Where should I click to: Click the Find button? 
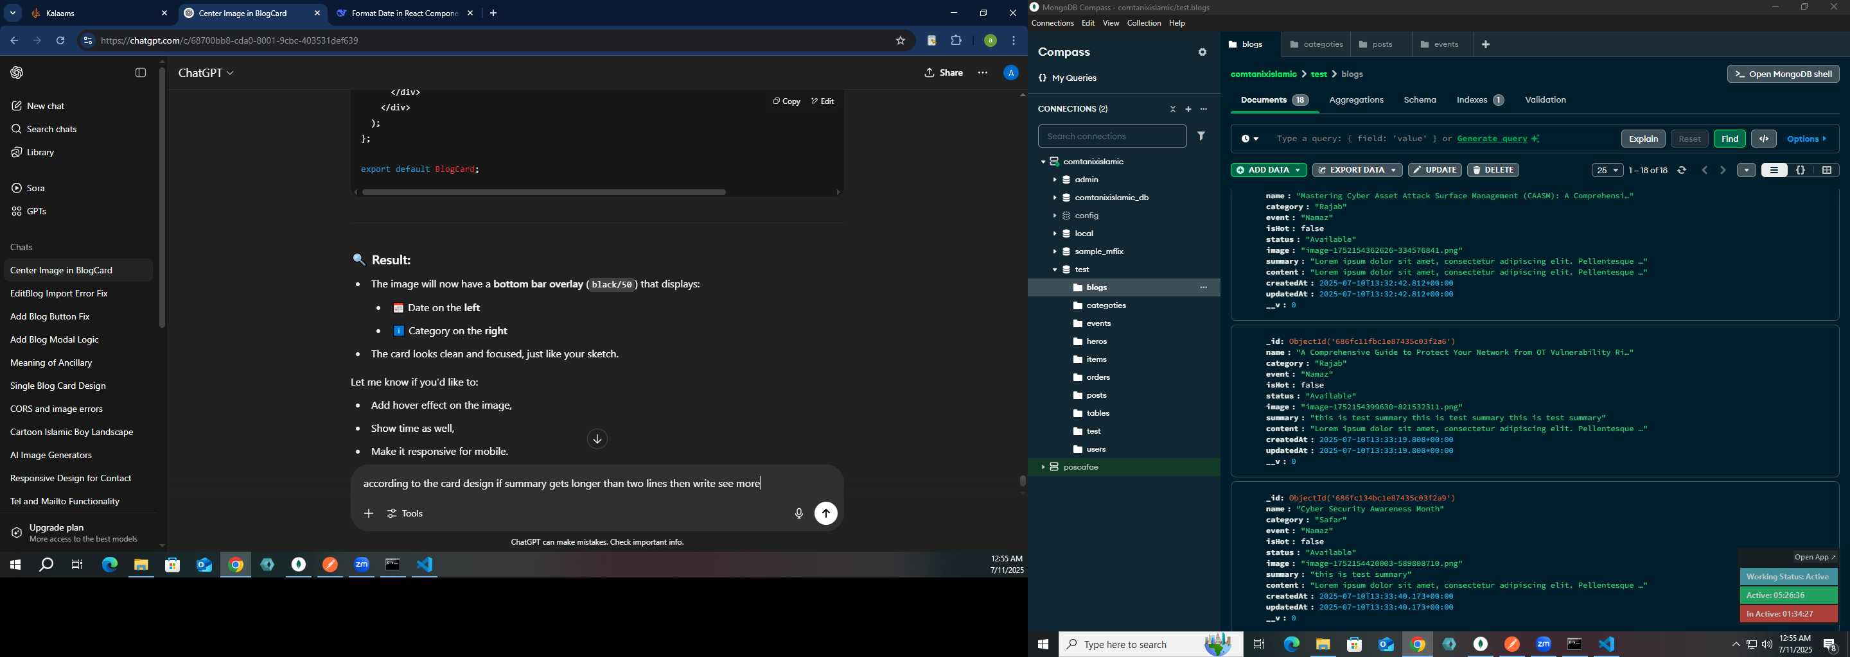[1729, 139]
